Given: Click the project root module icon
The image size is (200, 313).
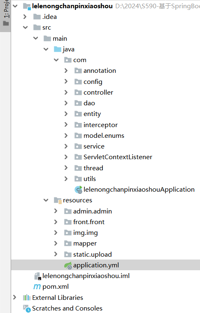Looking at the screenshot, I should (x=27, y=7).
